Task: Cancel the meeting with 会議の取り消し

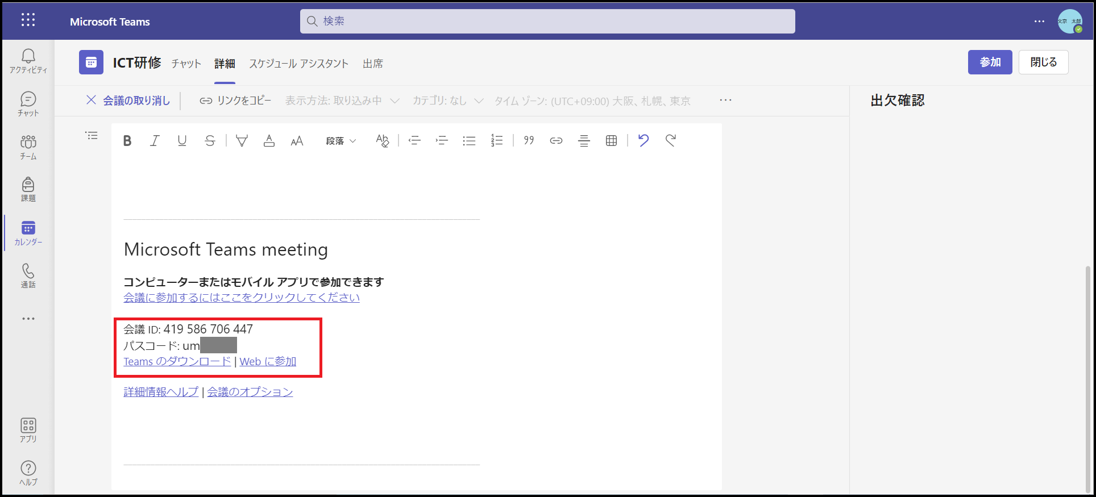Action: pyautogui.click(x=128, y=101)
